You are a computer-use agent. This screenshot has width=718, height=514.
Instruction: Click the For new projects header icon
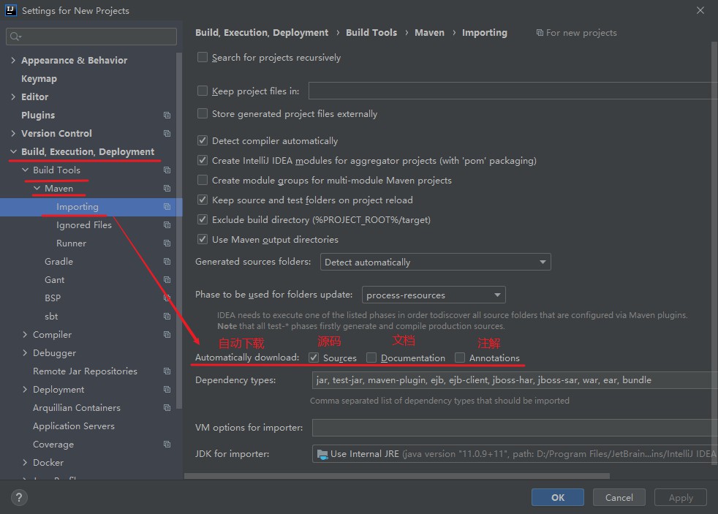point(540,32)
